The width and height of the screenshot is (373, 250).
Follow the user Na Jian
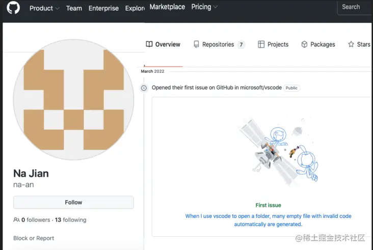[x=73, y=202]
